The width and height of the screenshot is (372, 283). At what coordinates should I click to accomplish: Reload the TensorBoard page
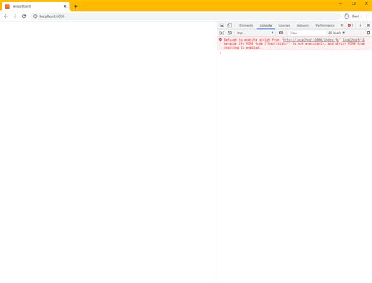pos(24,16)
